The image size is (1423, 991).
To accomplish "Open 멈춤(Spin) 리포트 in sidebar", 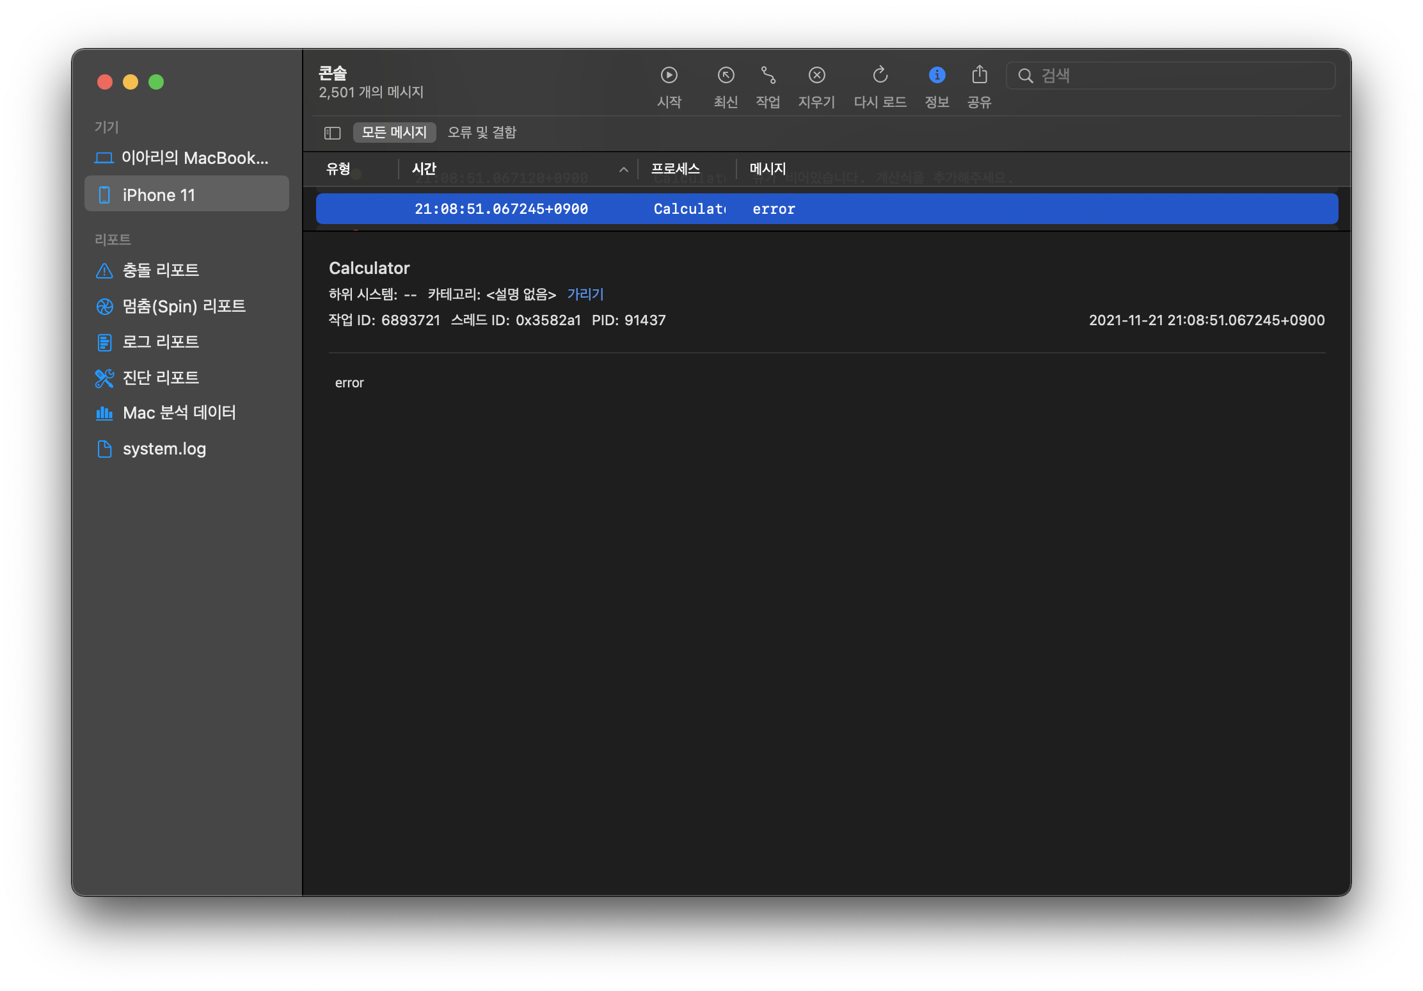I will pos(184,306).
